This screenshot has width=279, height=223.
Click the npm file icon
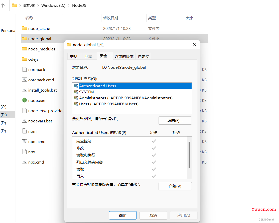[x=25, y=131]
